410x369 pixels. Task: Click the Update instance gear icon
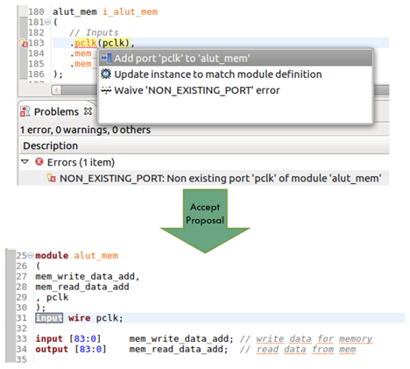click(x=106, y=74)
